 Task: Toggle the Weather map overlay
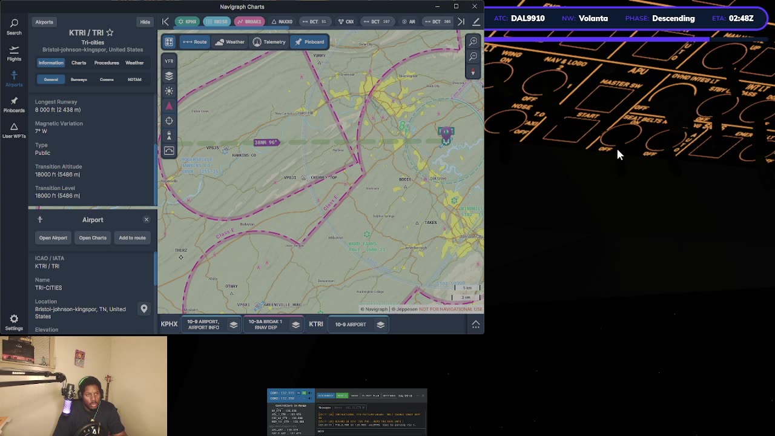tap(230, 42)
